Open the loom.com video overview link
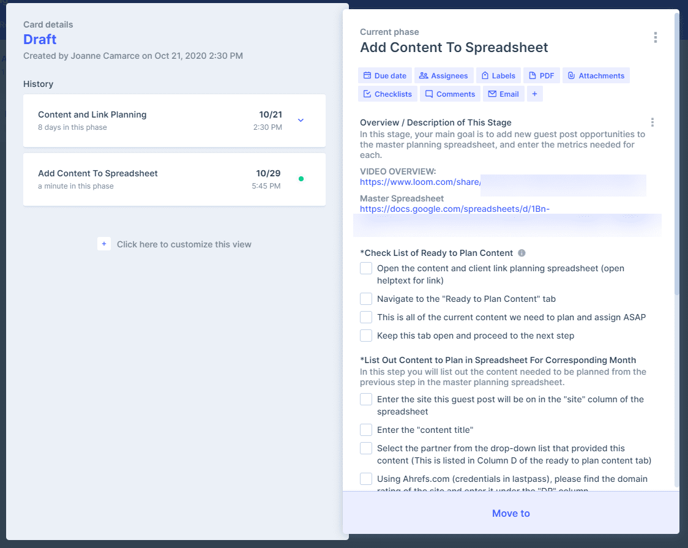The image size is (688, 548). coord(420,182)
